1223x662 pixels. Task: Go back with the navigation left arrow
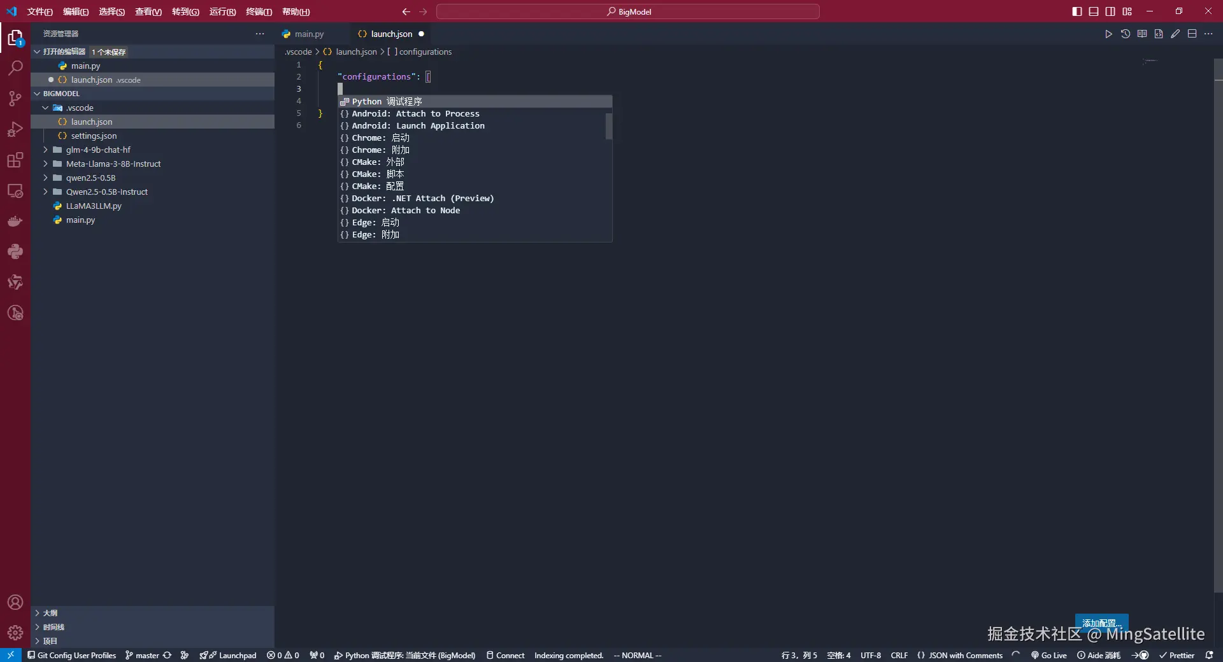click(x=406, y=11)
